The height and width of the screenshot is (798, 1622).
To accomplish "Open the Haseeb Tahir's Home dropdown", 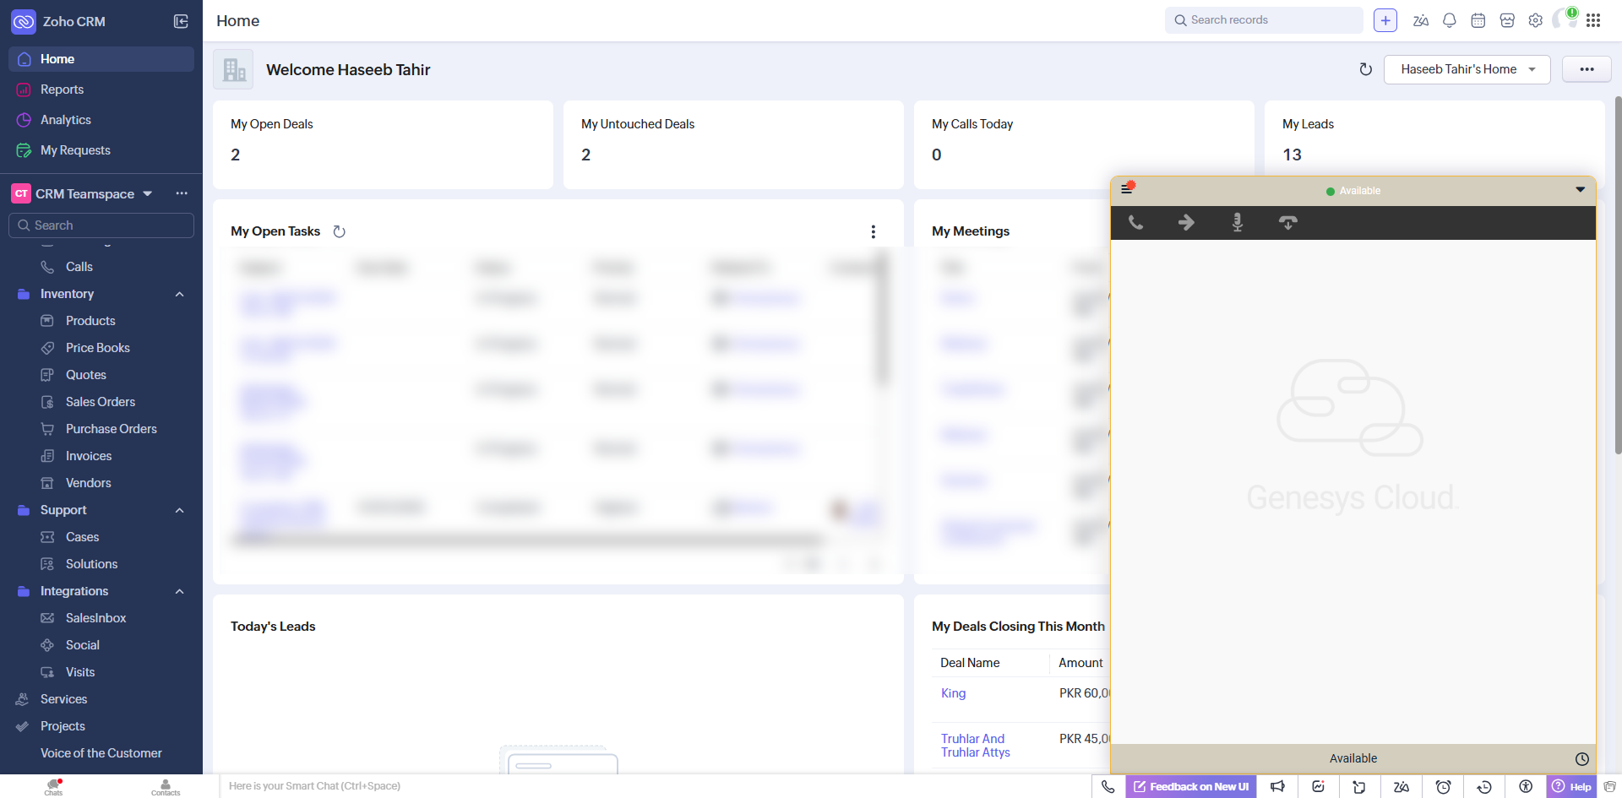I will (x=1467, y=69).
